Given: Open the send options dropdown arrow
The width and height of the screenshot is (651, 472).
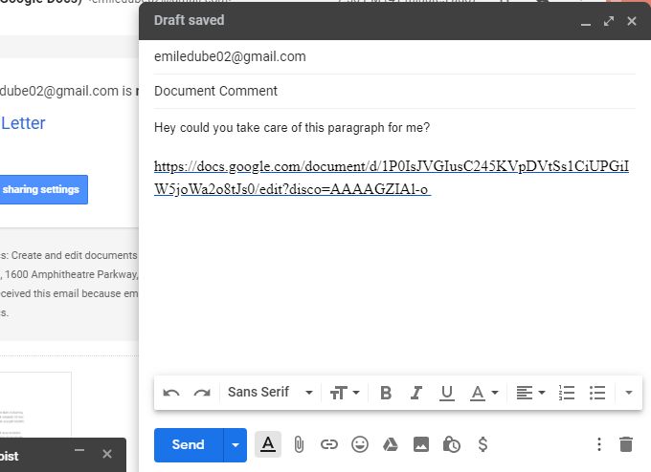Looking at the screenshot, I should coord(236,444).
